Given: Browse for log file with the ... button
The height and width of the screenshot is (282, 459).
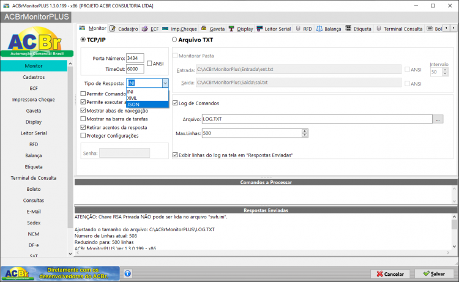Looking at the screenshot, I should point(438,119).
